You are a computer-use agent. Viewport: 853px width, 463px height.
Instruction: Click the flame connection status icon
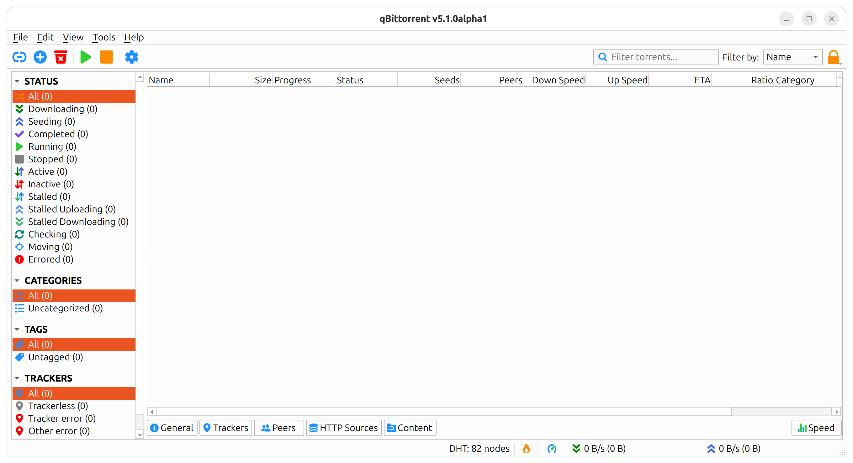[526, 449]
